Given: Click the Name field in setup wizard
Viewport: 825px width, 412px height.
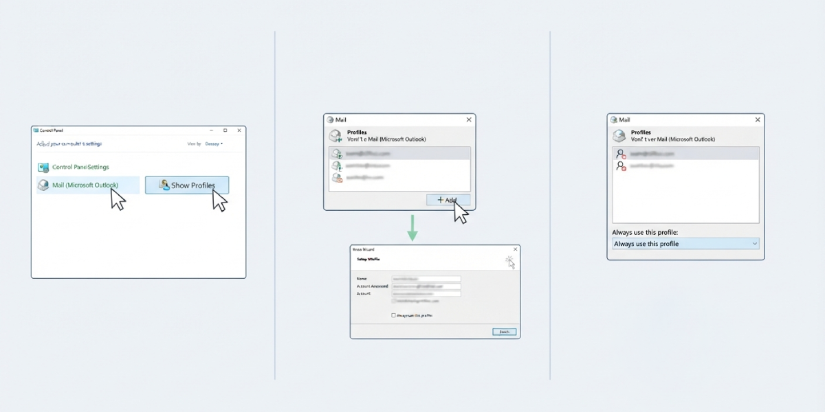Looking at the screenshot, I should click(x=426, y=279).
